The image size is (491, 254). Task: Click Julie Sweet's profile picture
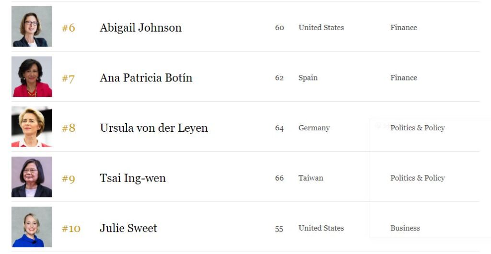pyautogui.click(x=32, y=227)
